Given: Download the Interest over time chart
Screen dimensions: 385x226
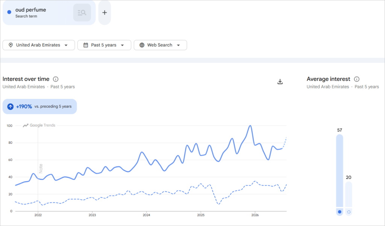Looking at the screenshot, I should [280, 82].
